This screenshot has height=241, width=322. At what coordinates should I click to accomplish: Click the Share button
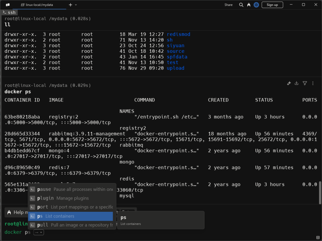pyautogui.click(x=229, y=5)
